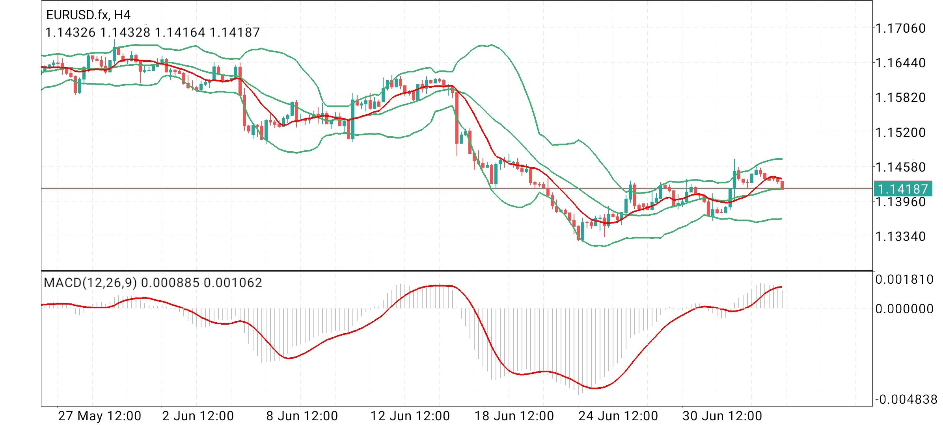The height and width of the screenshot is (425, 943).
Task: Click the 12 Jun 12:00 time label
Action: tap(410, 416)
